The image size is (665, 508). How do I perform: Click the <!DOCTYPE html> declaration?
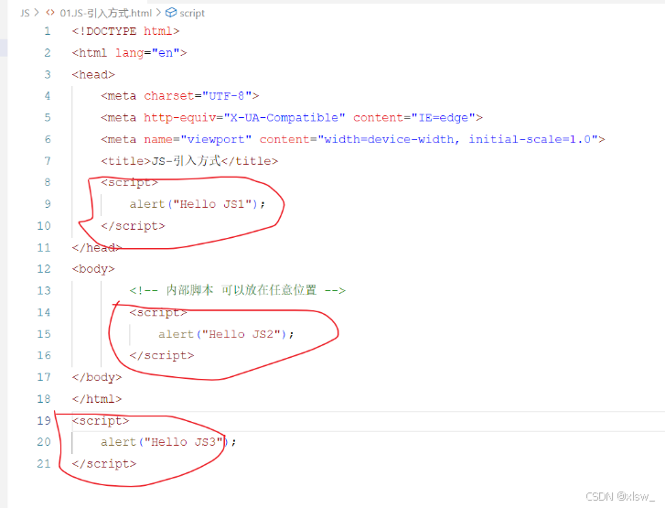pyautogui.click(x=125, y=31)
